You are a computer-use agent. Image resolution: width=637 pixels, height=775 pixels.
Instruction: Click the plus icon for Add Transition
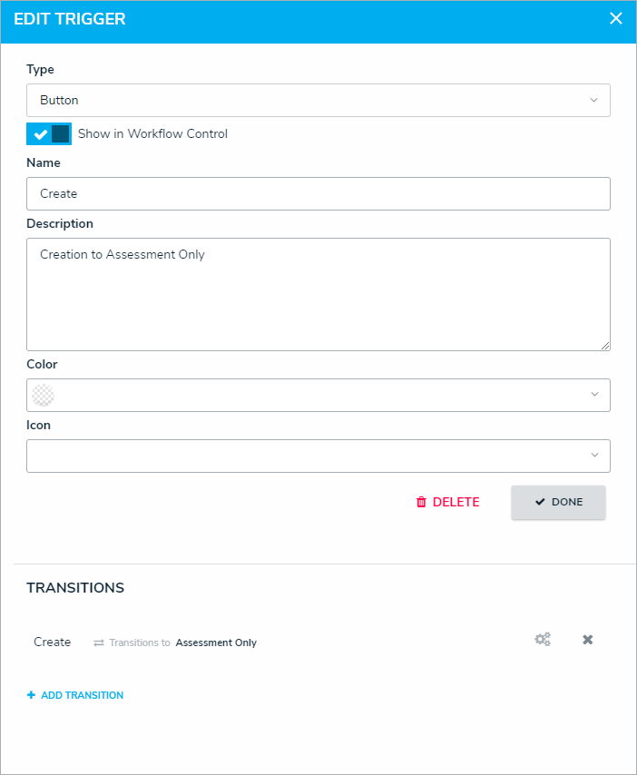(31, 695)
